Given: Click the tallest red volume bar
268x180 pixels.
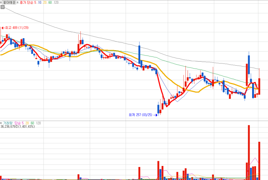Looking at the screenshot, I should (x=249, y=153).
